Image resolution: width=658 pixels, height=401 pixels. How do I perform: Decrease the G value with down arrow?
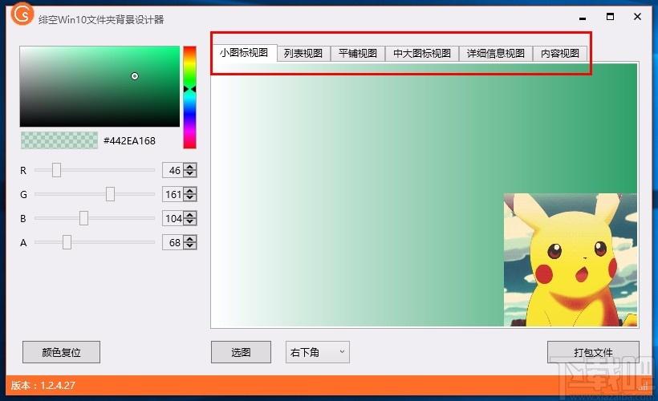point(190,197)
